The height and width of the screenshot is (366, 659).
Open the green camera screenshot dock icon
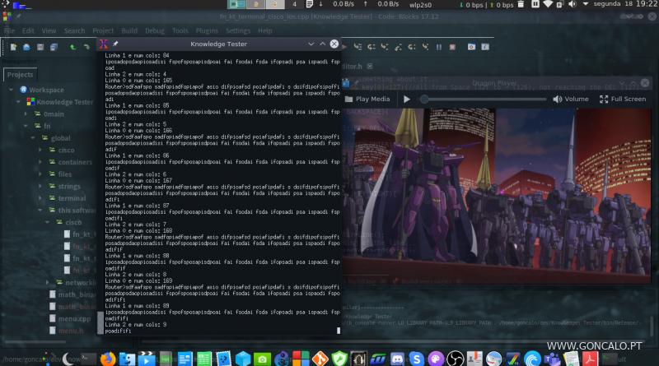[262, 359]
